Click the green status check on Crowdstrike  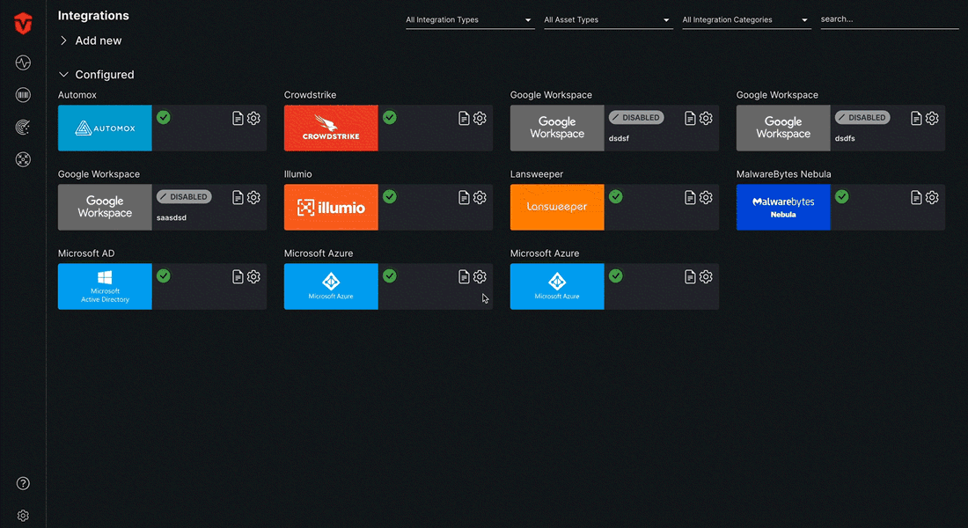390,117
